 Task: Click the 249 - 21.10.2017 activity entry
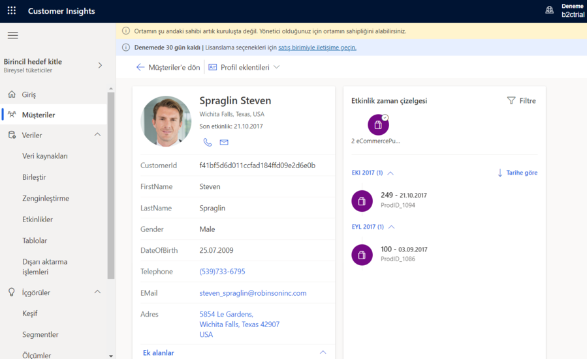click(404, 199)
